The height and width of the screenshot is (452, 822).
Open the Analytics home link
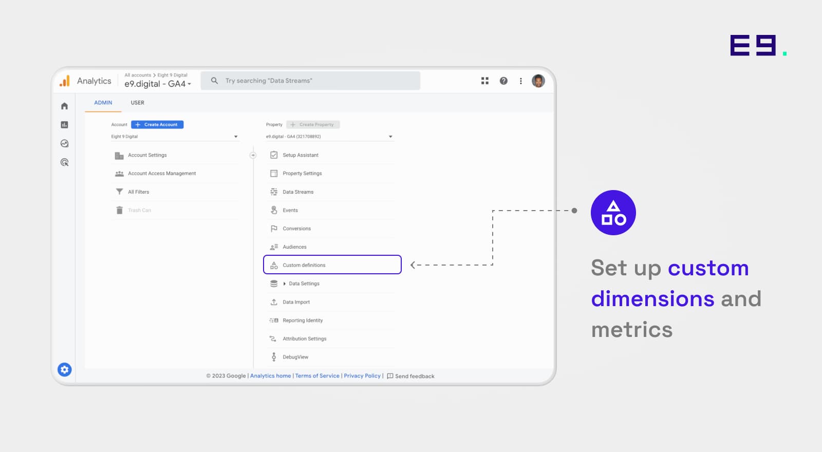click(x=270, y=376)
